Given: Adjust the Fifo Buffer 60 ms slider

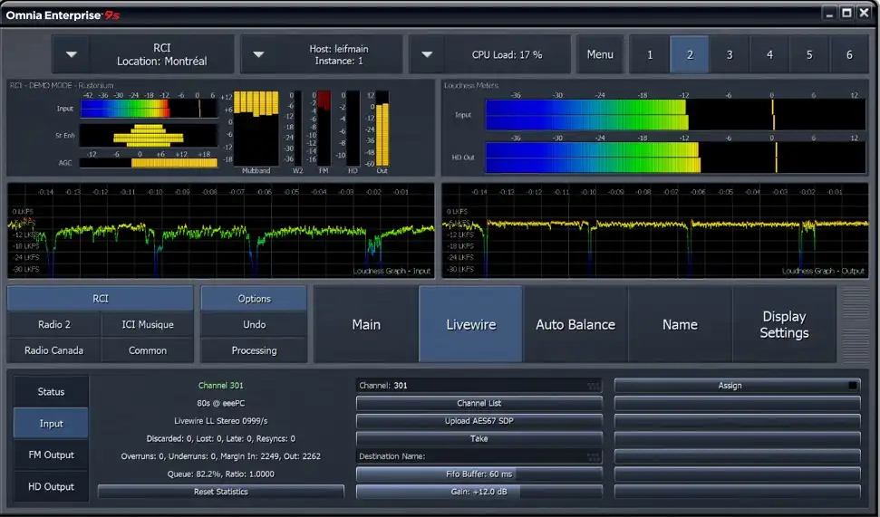Looking at the screenshot, I should [x=479, y=474].
